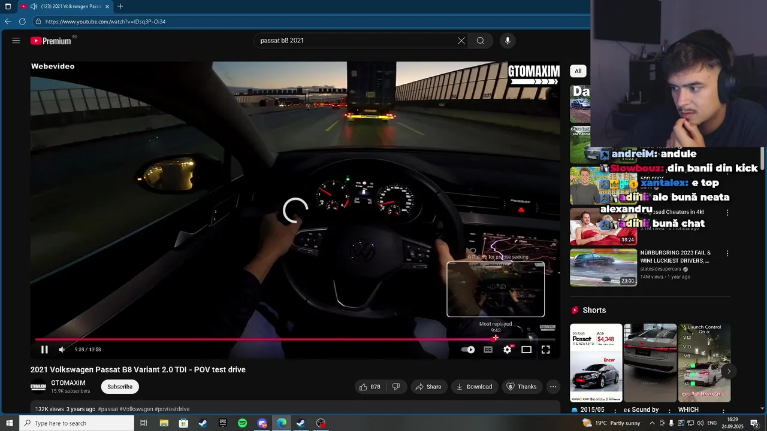Close the Volkswagen Passat browser tab
Screen dimensions: 767x431
[107, 7]
